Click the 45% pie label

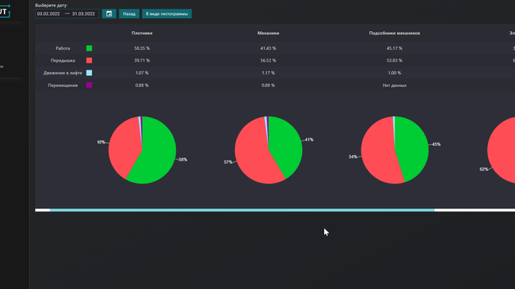[437, 144]
